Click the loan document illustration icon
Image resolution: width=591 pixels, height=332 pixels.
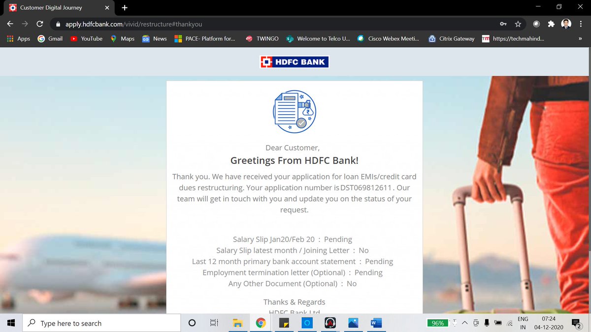point(295,111)
